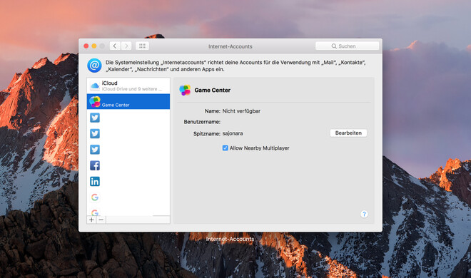
Task: Remove selected account with minus button
Action: point(101,220)
